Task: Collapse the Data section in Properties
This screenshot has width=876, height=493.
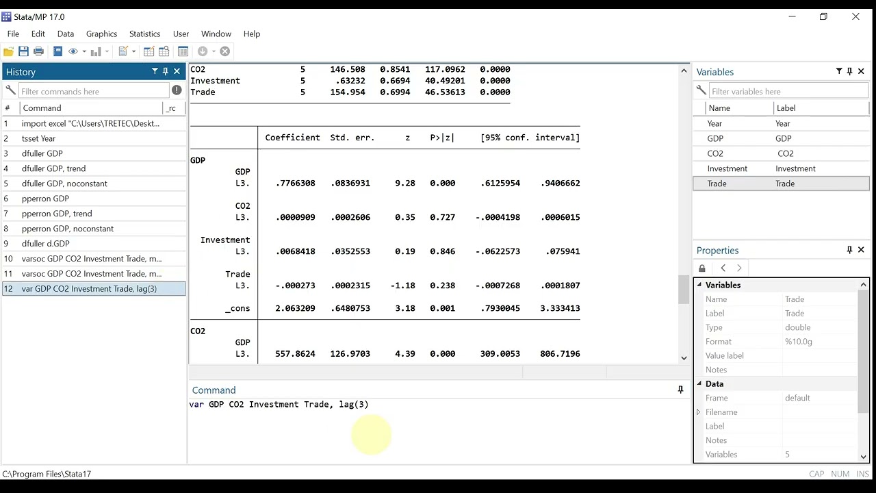Action: pos(699,383)
